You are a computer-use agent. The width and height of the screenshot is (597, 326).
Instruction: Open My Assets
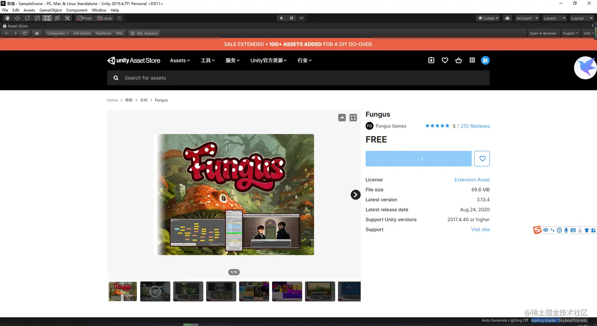(144, 33)
